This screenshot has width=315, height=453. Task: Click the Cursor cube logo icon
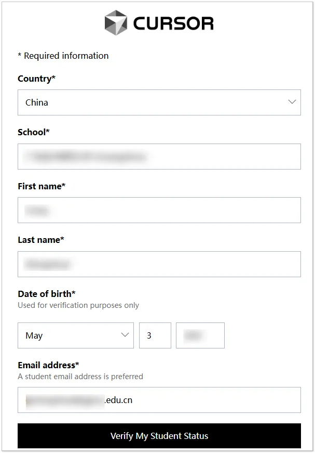point(116,22)
